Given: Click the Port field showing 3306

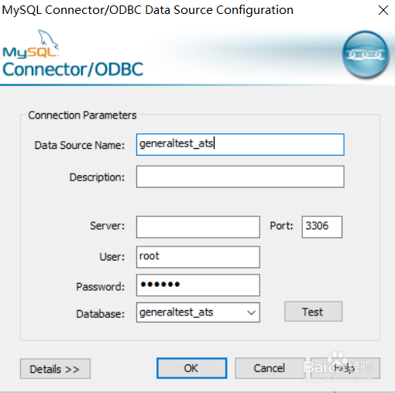Looking at the screenshot, I should (322, 227).
